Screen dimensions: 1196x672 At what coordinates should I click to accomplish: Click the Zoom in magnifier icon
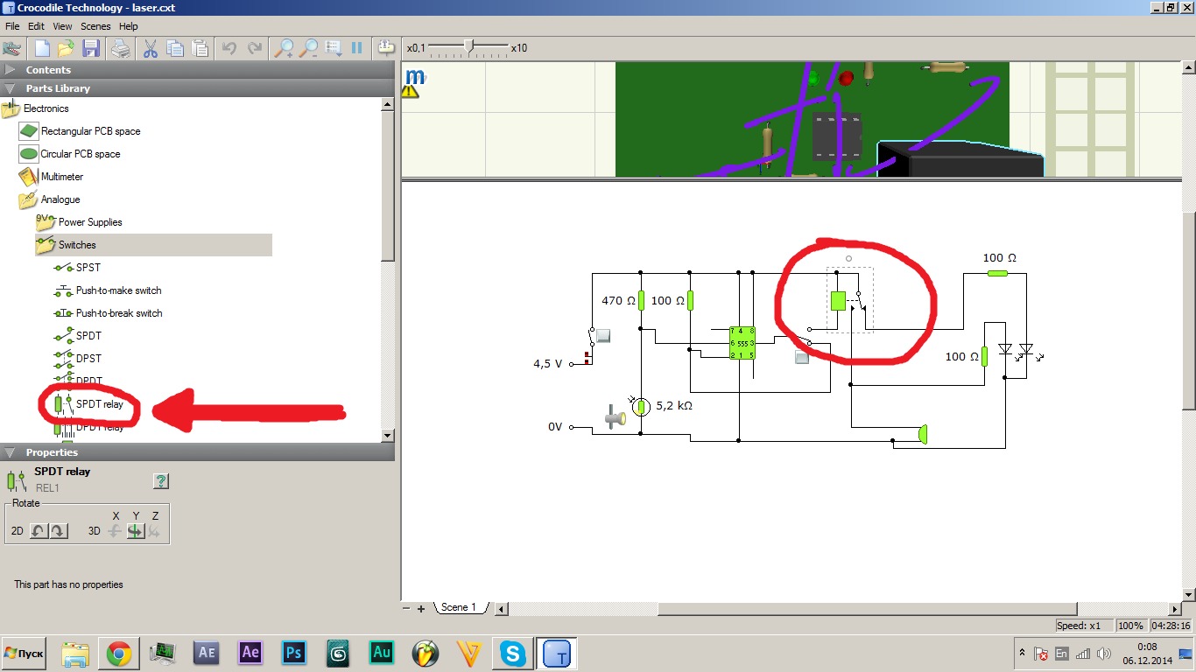tap(283, 48)
